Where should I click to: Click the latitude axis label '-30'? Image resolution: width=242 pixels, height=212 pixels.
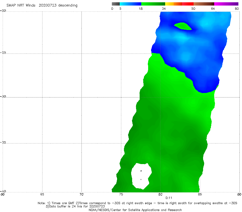3,96
